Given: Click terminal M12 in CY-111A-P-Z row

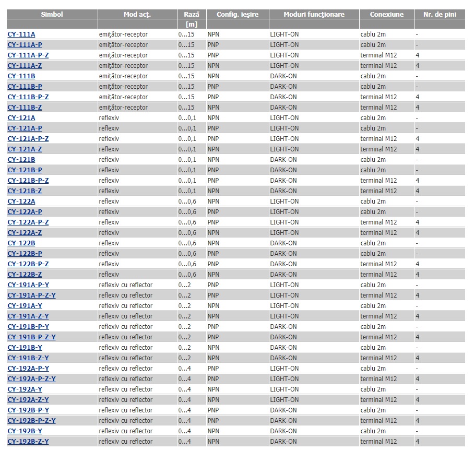Looking at the screenshot, I should [378, 55].
